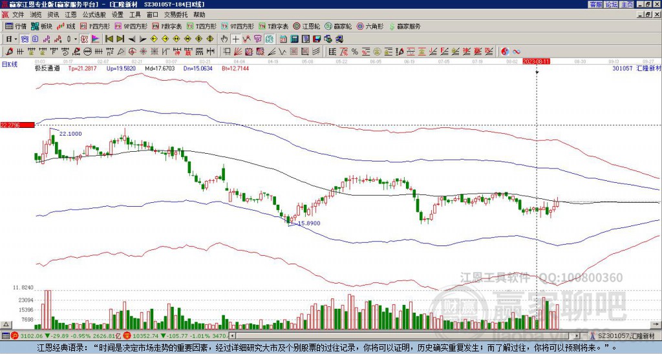Jump to last bar icon
This screenshot has height=354, width=662.
(120, 39)
